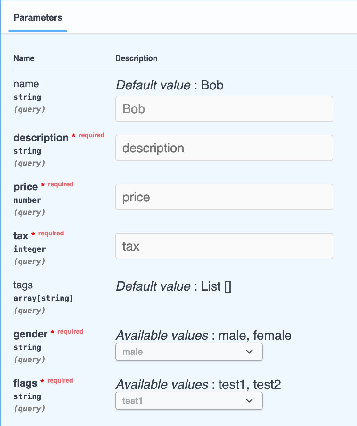Click the Name column header
This screenshot has width=357, height=426.
click(24, 58)
